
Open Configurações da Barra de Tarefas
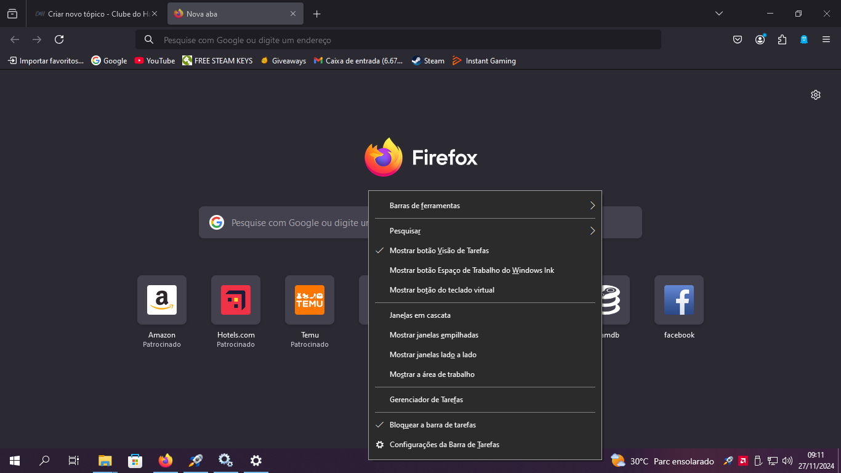point(485,445)
